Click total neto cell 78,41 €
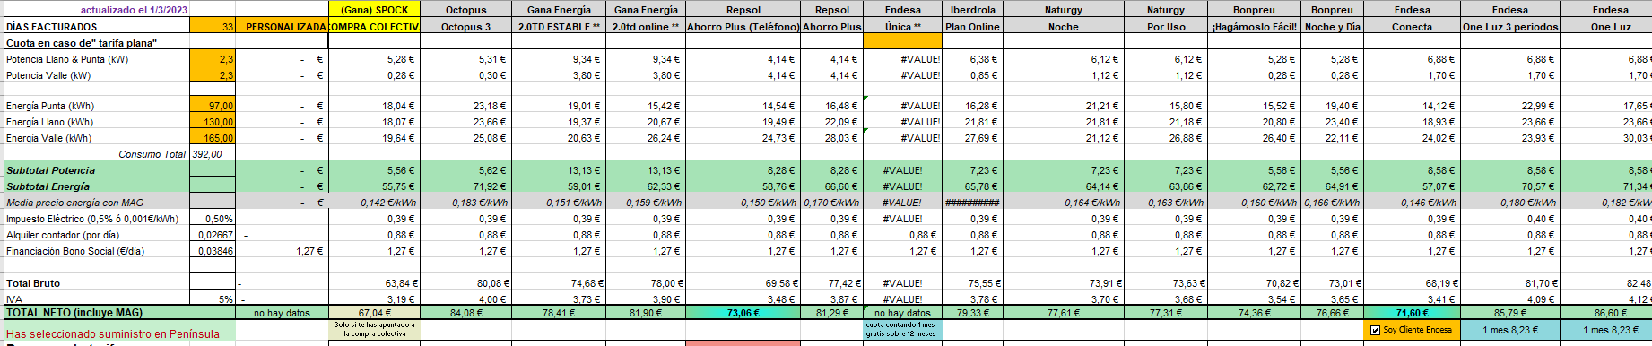1652x346 pixels. tap(559, 313)
